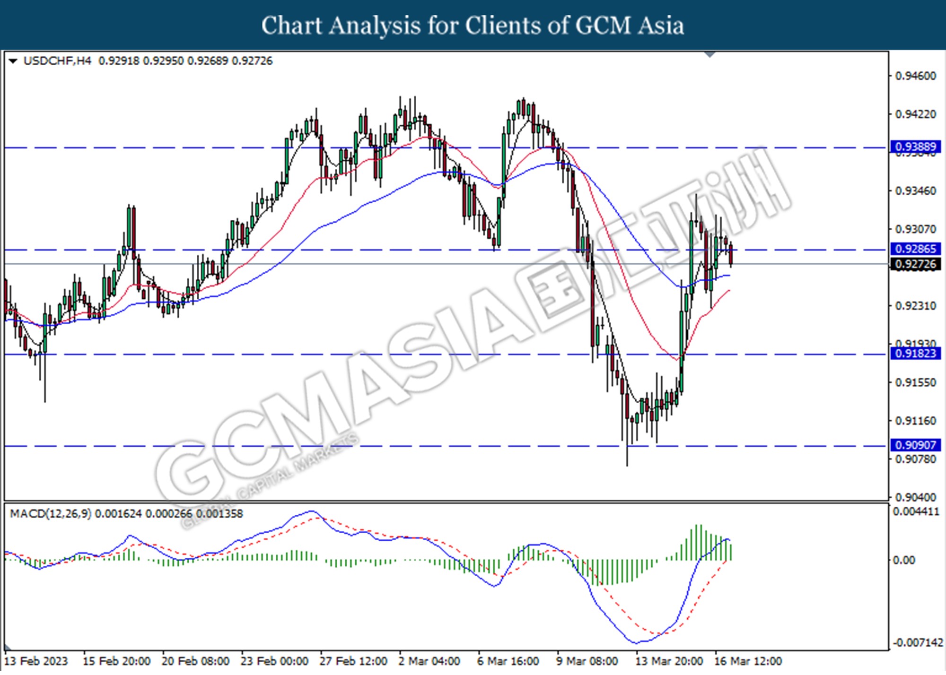
Task: Click the 0.93460 axis price label
Action: [916, 191]
